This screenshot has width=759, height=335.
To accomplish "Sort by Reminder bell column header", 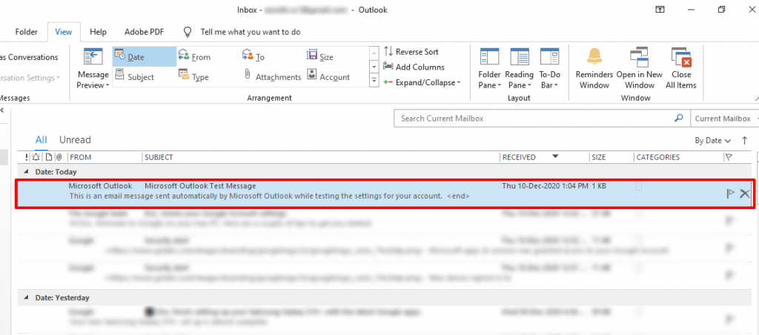I will [36, 157].
